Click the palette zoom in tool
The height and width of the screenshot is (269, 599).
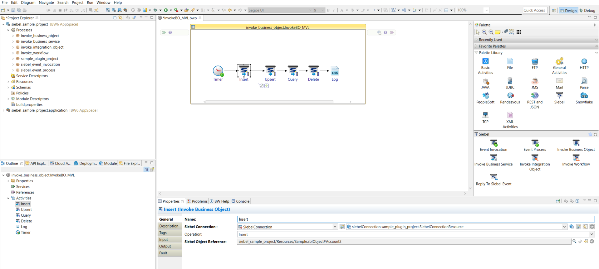(x=484, y=32)
